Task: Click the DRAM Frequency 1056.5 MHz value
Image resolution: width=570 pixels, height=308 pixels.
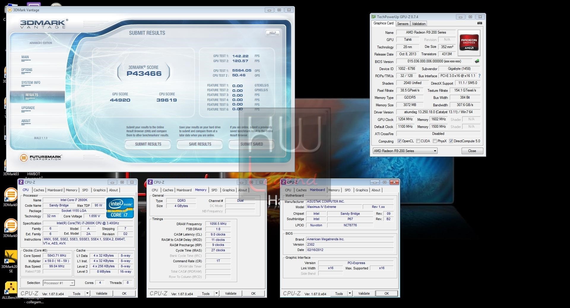Action: [x=218, y=224]
